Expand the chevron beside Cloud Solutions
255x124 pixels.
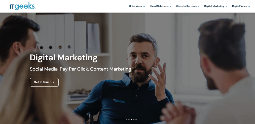170,6
